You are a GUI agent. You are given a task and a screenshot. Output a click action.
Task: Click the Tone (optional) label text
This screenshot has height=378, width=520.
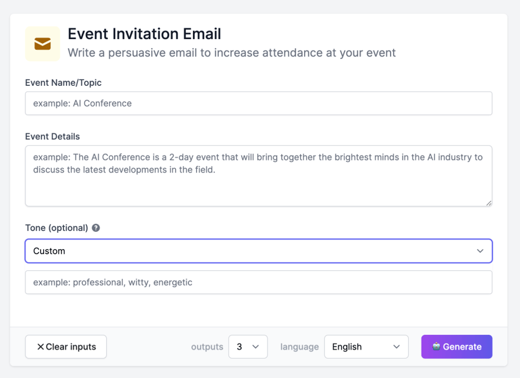(57, 228)
